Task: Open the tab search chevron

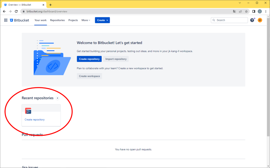Action: tap(240, 3)
